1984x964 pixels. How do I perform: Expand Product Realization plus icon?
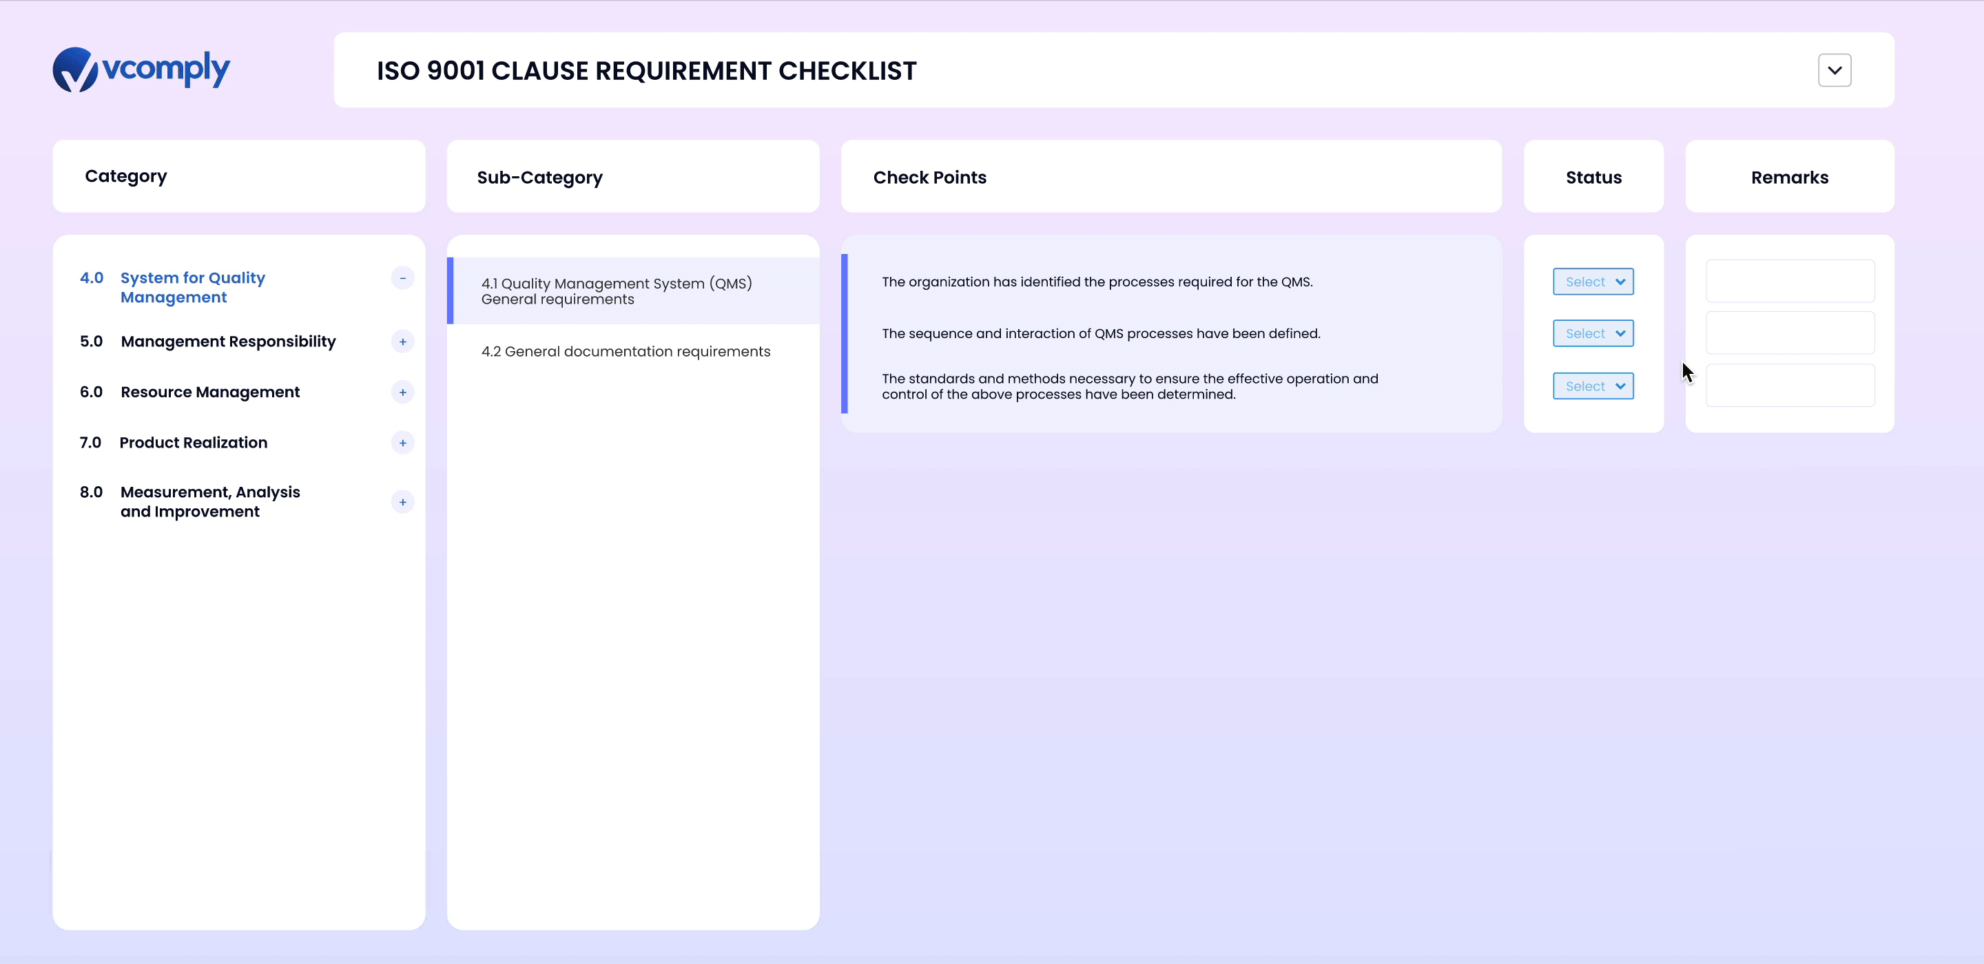click(x=402, y=443)
